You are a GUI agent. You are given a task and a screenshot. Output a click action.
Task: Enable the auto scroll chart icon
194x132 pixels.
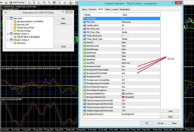click(60, 2)
